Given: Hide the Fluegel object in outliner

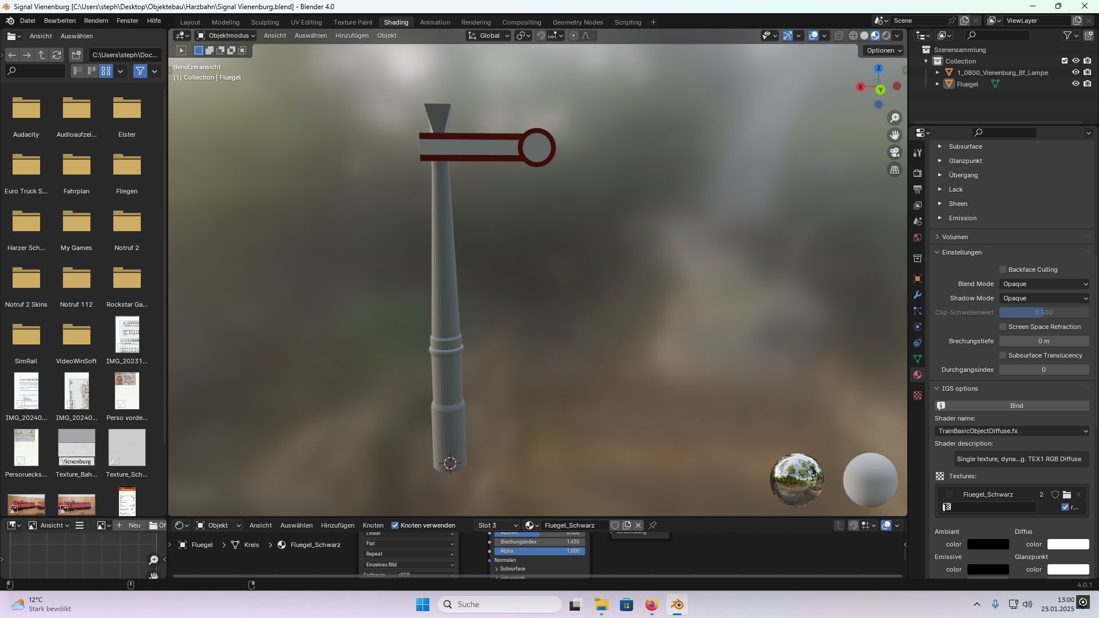Looking at the screenshot, I should point(1076,84).
